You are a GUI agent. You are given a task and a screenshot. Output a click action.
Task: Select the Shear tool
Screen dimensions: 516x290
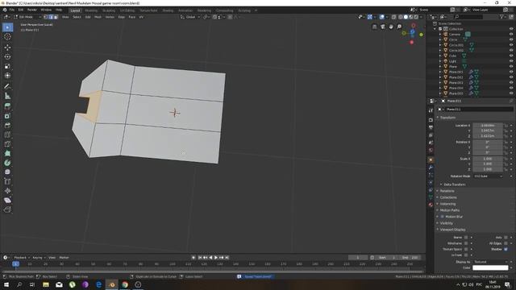7,201
